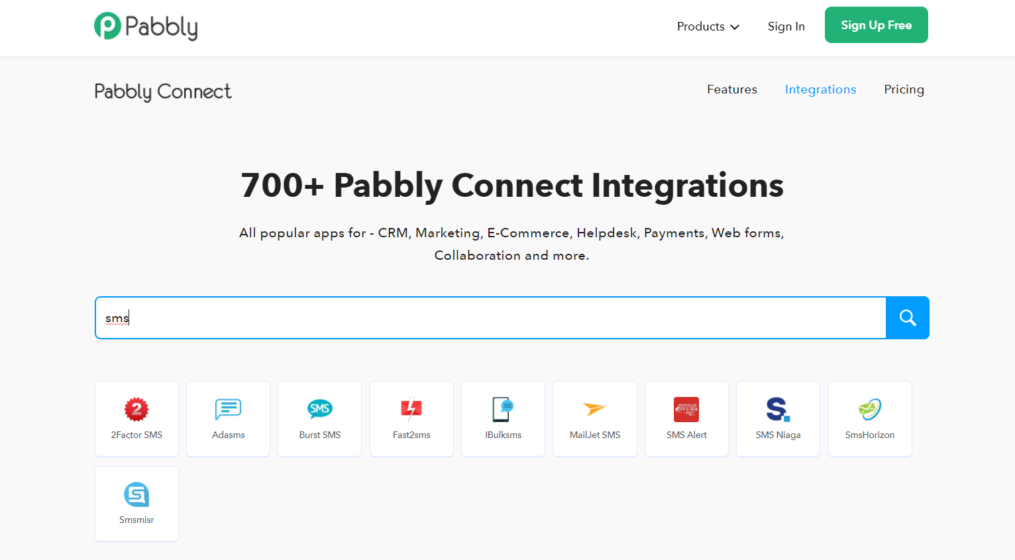
Task: Choose the MailJet SMS arrow icon
Action: pyautogui.click(x=595, y=409)
